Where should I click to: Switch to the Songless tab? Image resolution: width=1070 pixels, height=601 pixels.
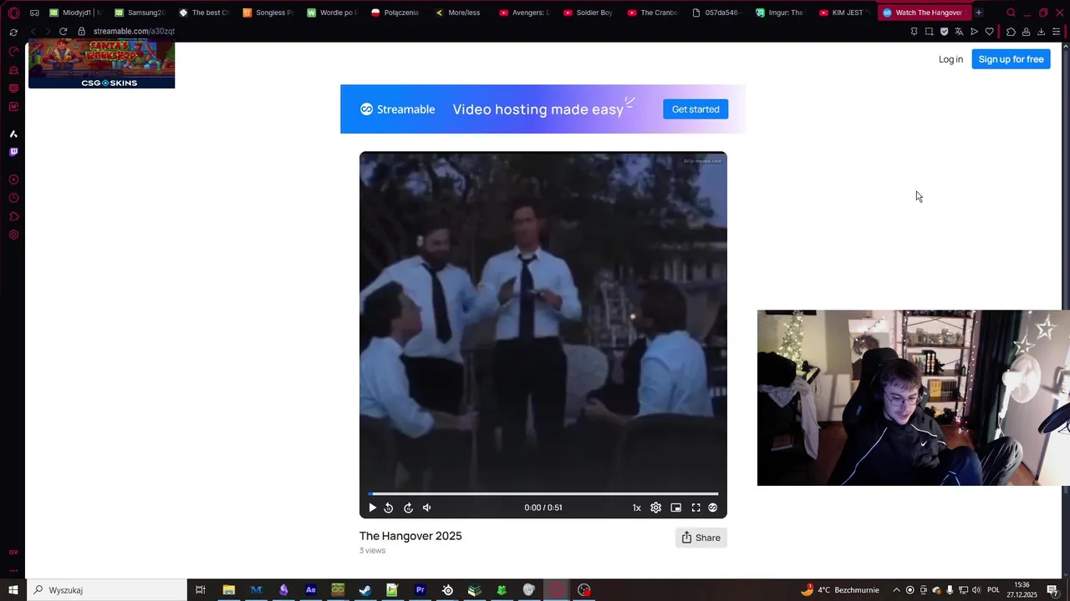pos(267,13)
